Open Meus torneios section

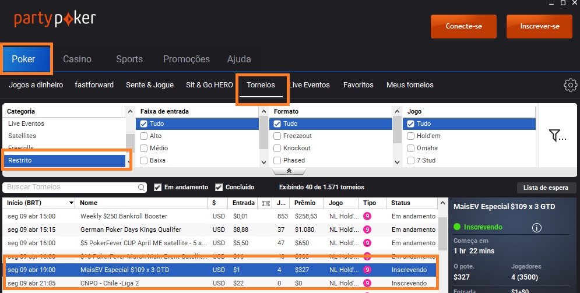[410, 85]
